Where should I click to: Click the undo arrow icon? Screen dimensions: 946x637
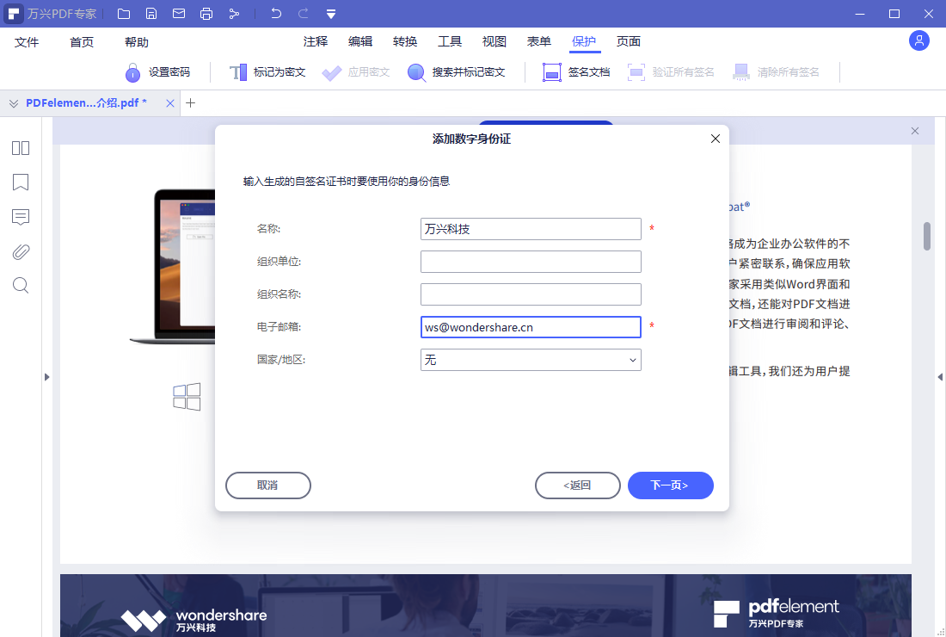pyautogui.click(x=275, y=13)
